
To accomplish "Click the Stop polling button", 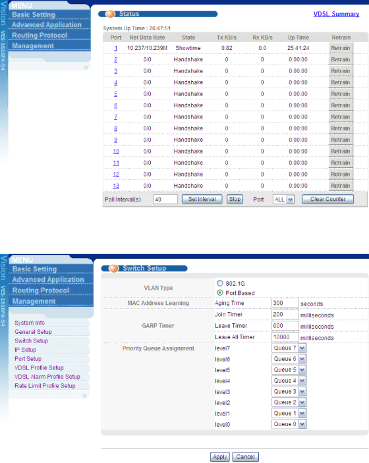I will click(235, 199).
